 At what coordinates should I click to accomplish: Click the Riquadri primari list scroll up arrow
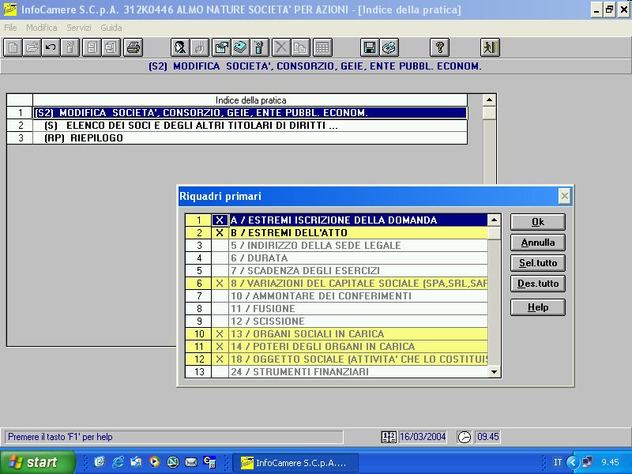point(495,220)
